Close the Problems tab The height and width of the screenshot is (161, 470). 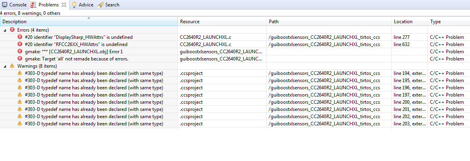point(64,5)
